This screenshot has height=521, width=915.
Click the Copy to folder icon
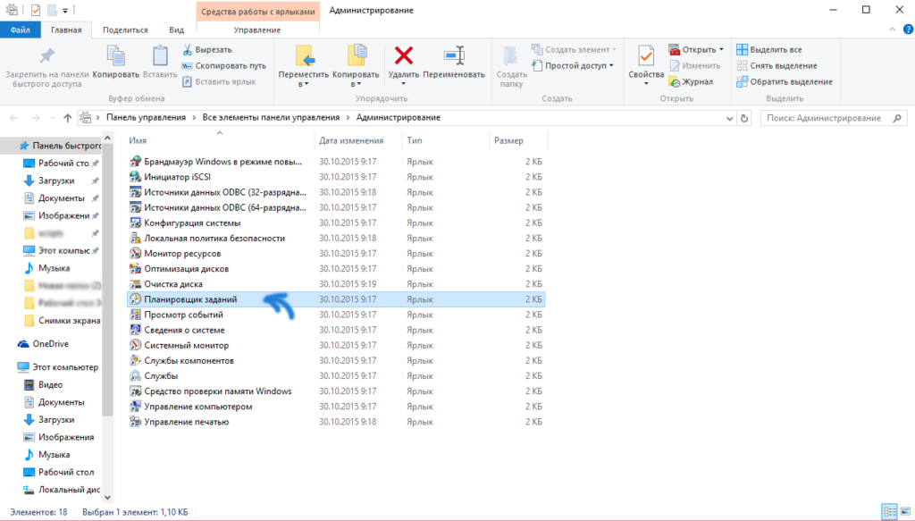pyautogui.click(x=357, y=56)
